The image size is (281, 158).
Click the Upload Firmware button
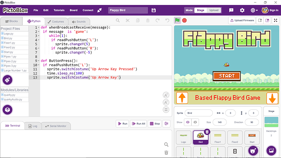click(242, 20)
